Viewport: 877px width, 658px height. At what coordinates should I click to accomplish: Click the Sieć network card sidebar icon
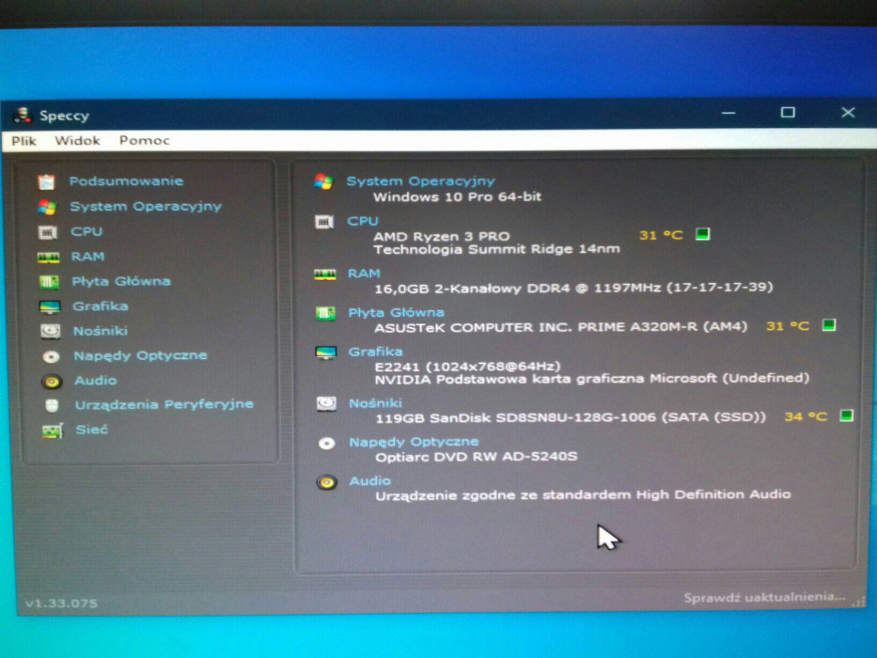tap(53, 431)
